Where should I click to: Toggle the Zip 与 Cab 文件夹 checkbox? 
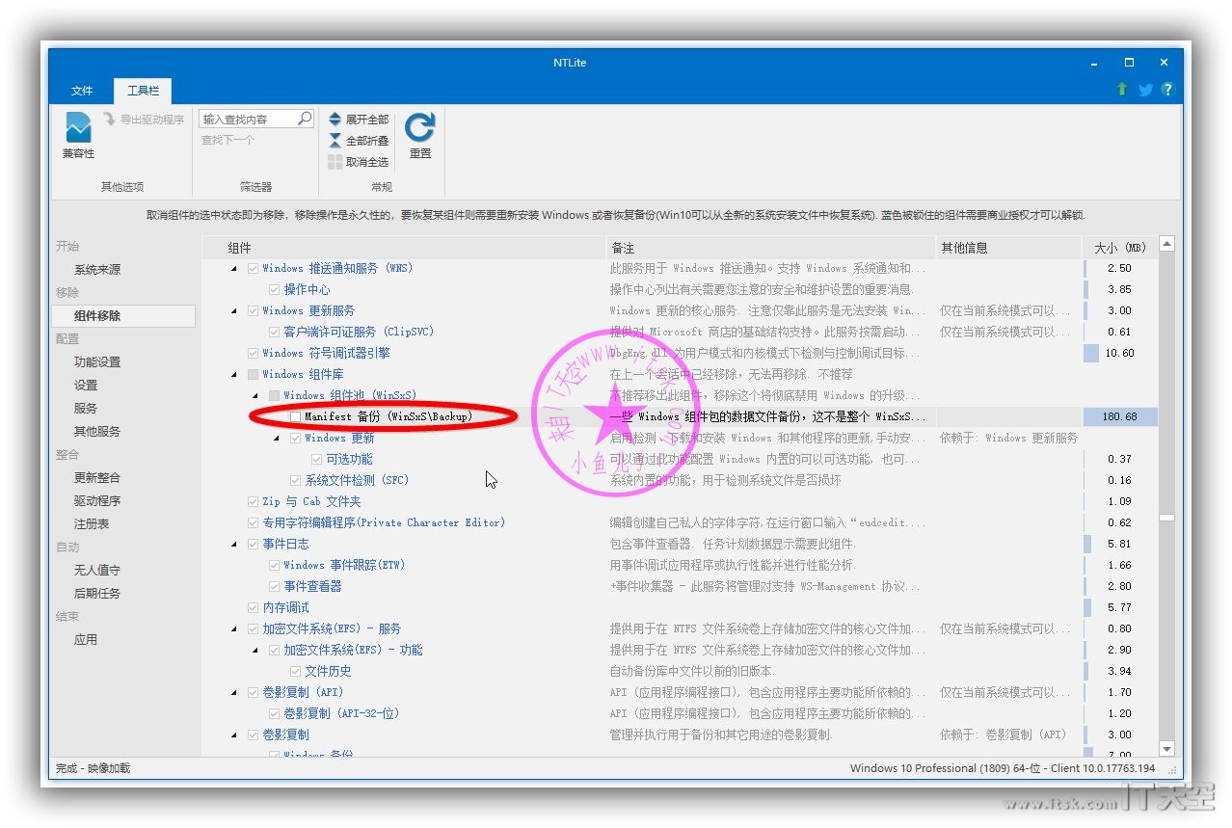(x=254, y=501)
